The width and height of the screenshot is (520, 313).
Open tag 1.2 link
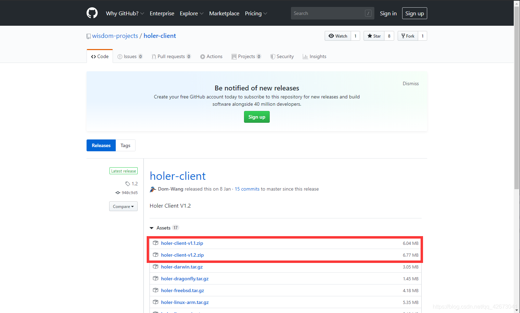(x=132, y=184)
